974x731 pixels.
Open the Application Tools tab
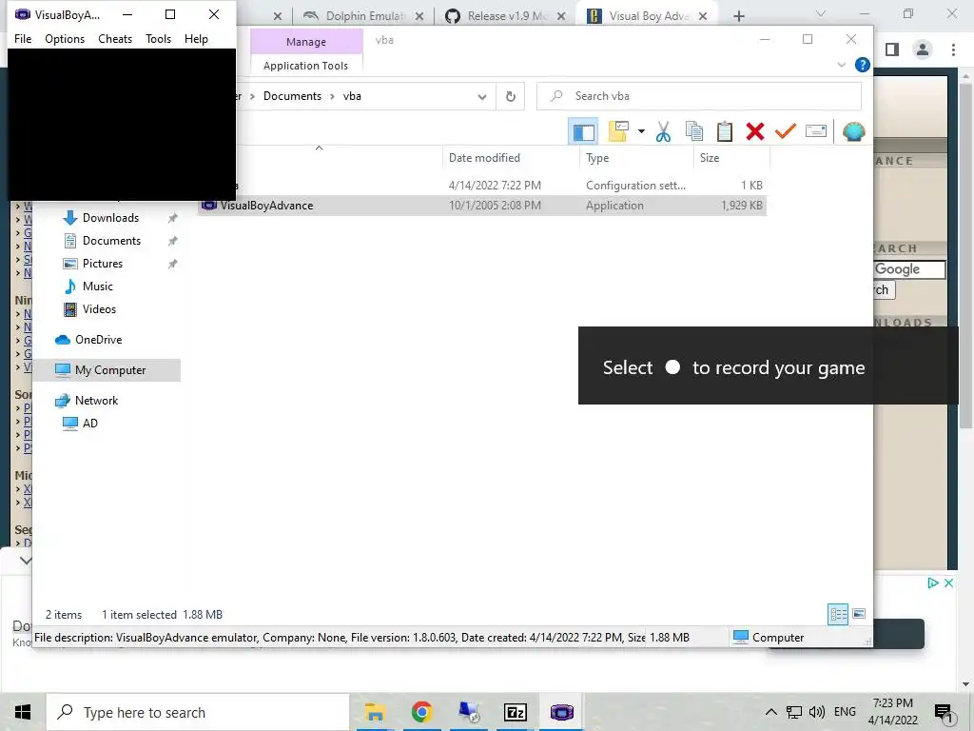[x=305, y=66]
